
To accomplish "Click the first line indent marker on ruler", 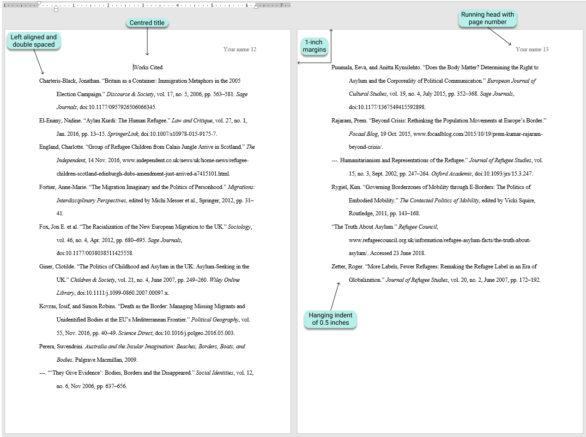I will pos(39,3).
